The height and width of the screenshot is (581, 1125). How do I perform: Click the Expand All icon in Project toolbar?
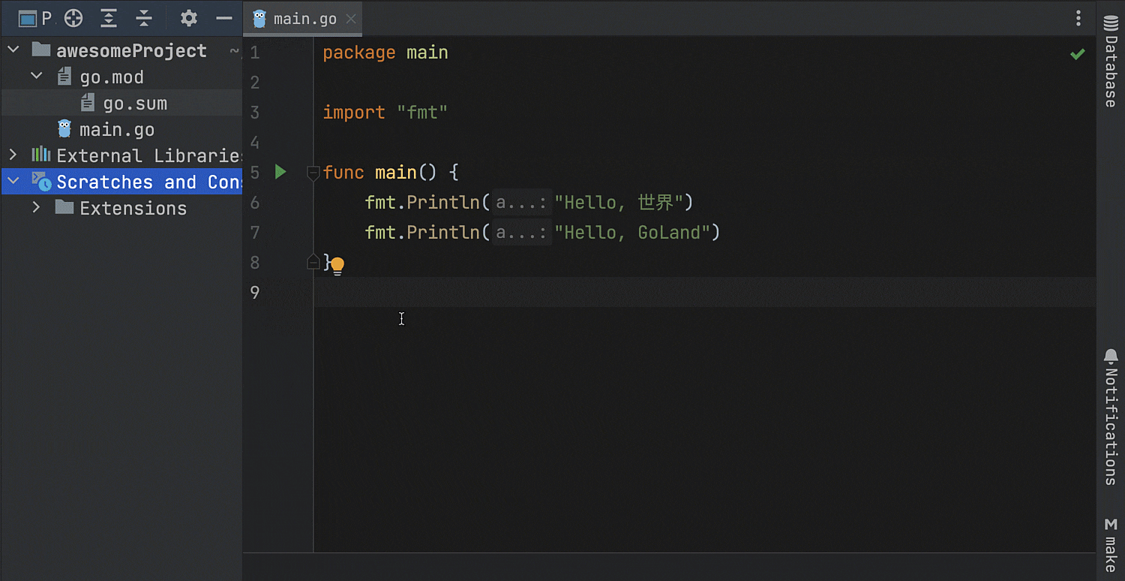(109, 19)
